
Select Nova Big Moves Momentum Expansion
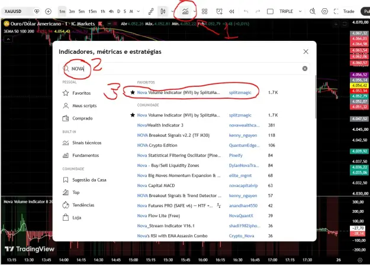point(179,176)
